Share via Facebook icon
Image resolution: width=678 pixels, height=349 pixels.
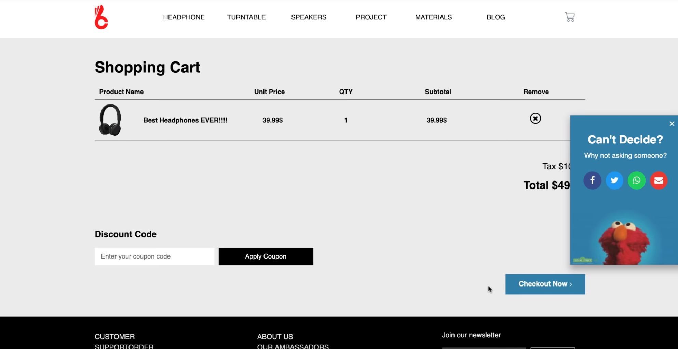[592, 180]
